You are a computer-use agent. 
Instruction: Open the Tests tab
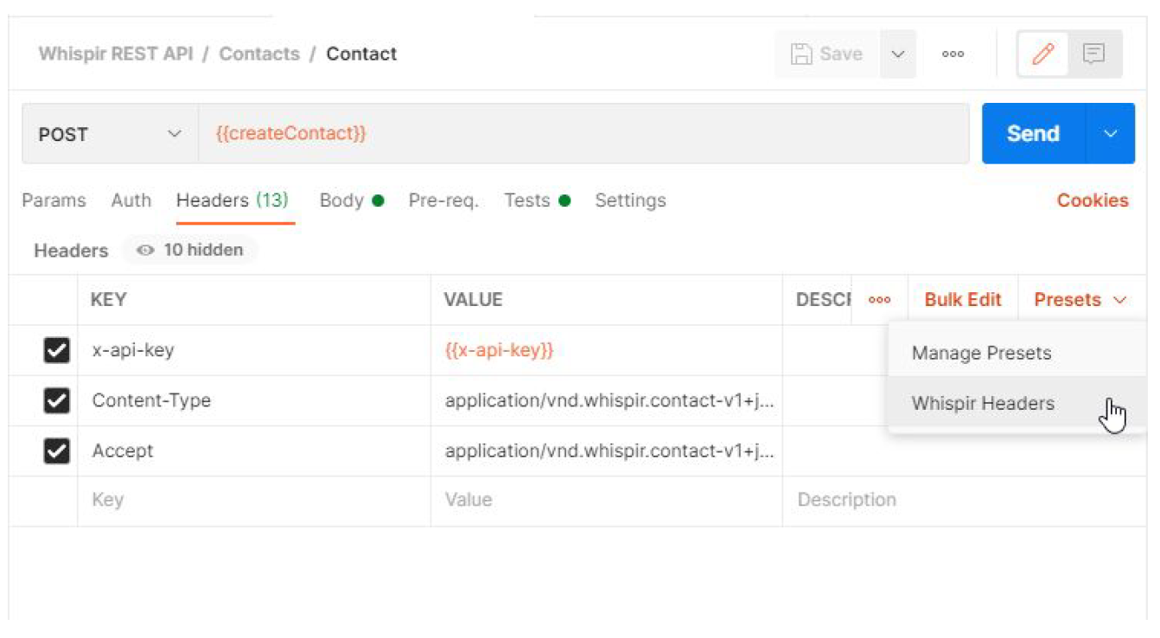click(x=527, y=201)
